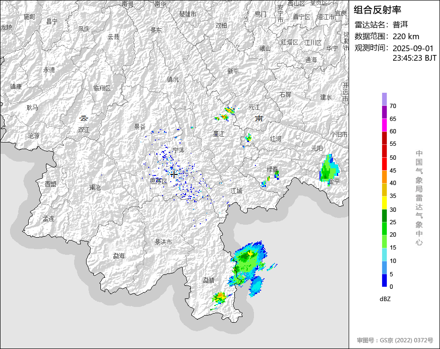The height and width of the screenshot is (349, 440).
Task: Click the 临翔区 map label
Action: click(x=102, y=88)
